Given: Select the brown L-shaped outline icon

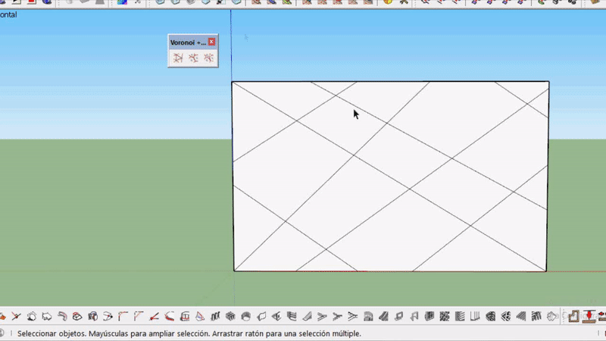Looking at the screenshot, I should (573, 316).
